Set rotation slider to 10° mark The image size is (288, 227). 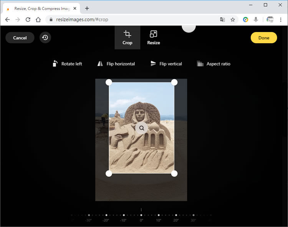159,216
